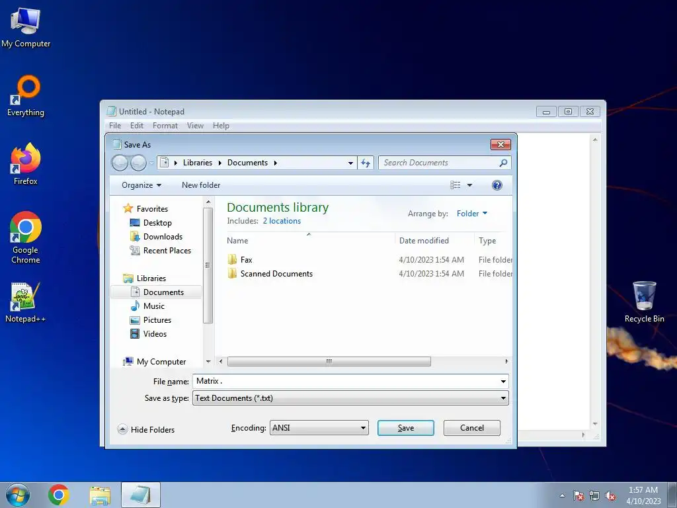Viewport: 677px width, 508px height.
Task: Click the Save button
Action: pos(406,428)
